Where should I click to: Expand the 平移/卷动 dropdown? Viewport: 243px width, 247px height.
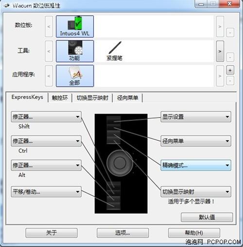(x=46, y=192)
